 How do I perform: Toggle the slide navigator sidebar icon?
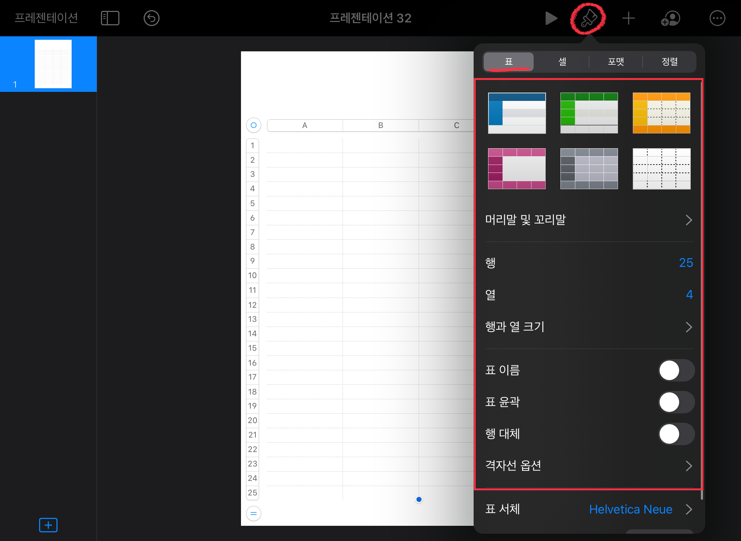tap(110, 18)
